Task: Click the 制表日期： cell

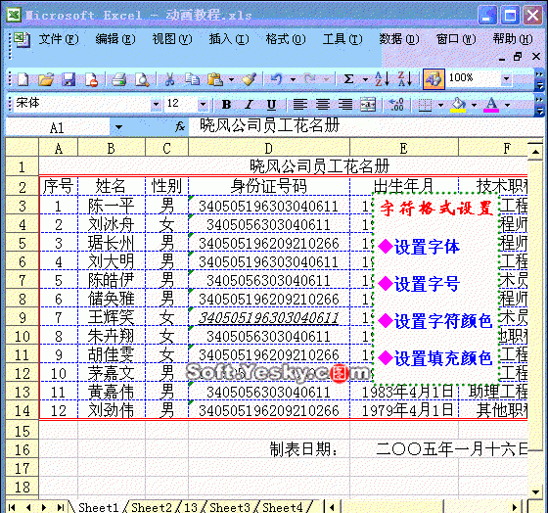Action: point(269,449)
